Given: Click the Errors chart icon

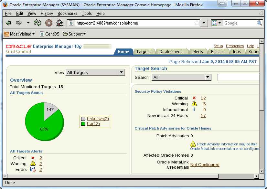Looking at the screenshot, I should pyautogui.click(x=33, y=169).
